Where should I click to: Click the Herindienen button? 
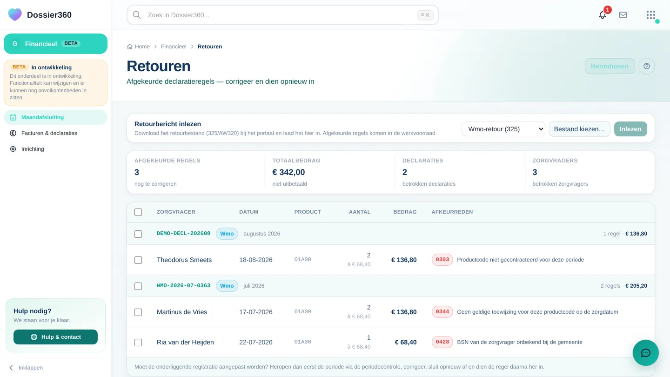pyautogui.click(x=610, y=66)
